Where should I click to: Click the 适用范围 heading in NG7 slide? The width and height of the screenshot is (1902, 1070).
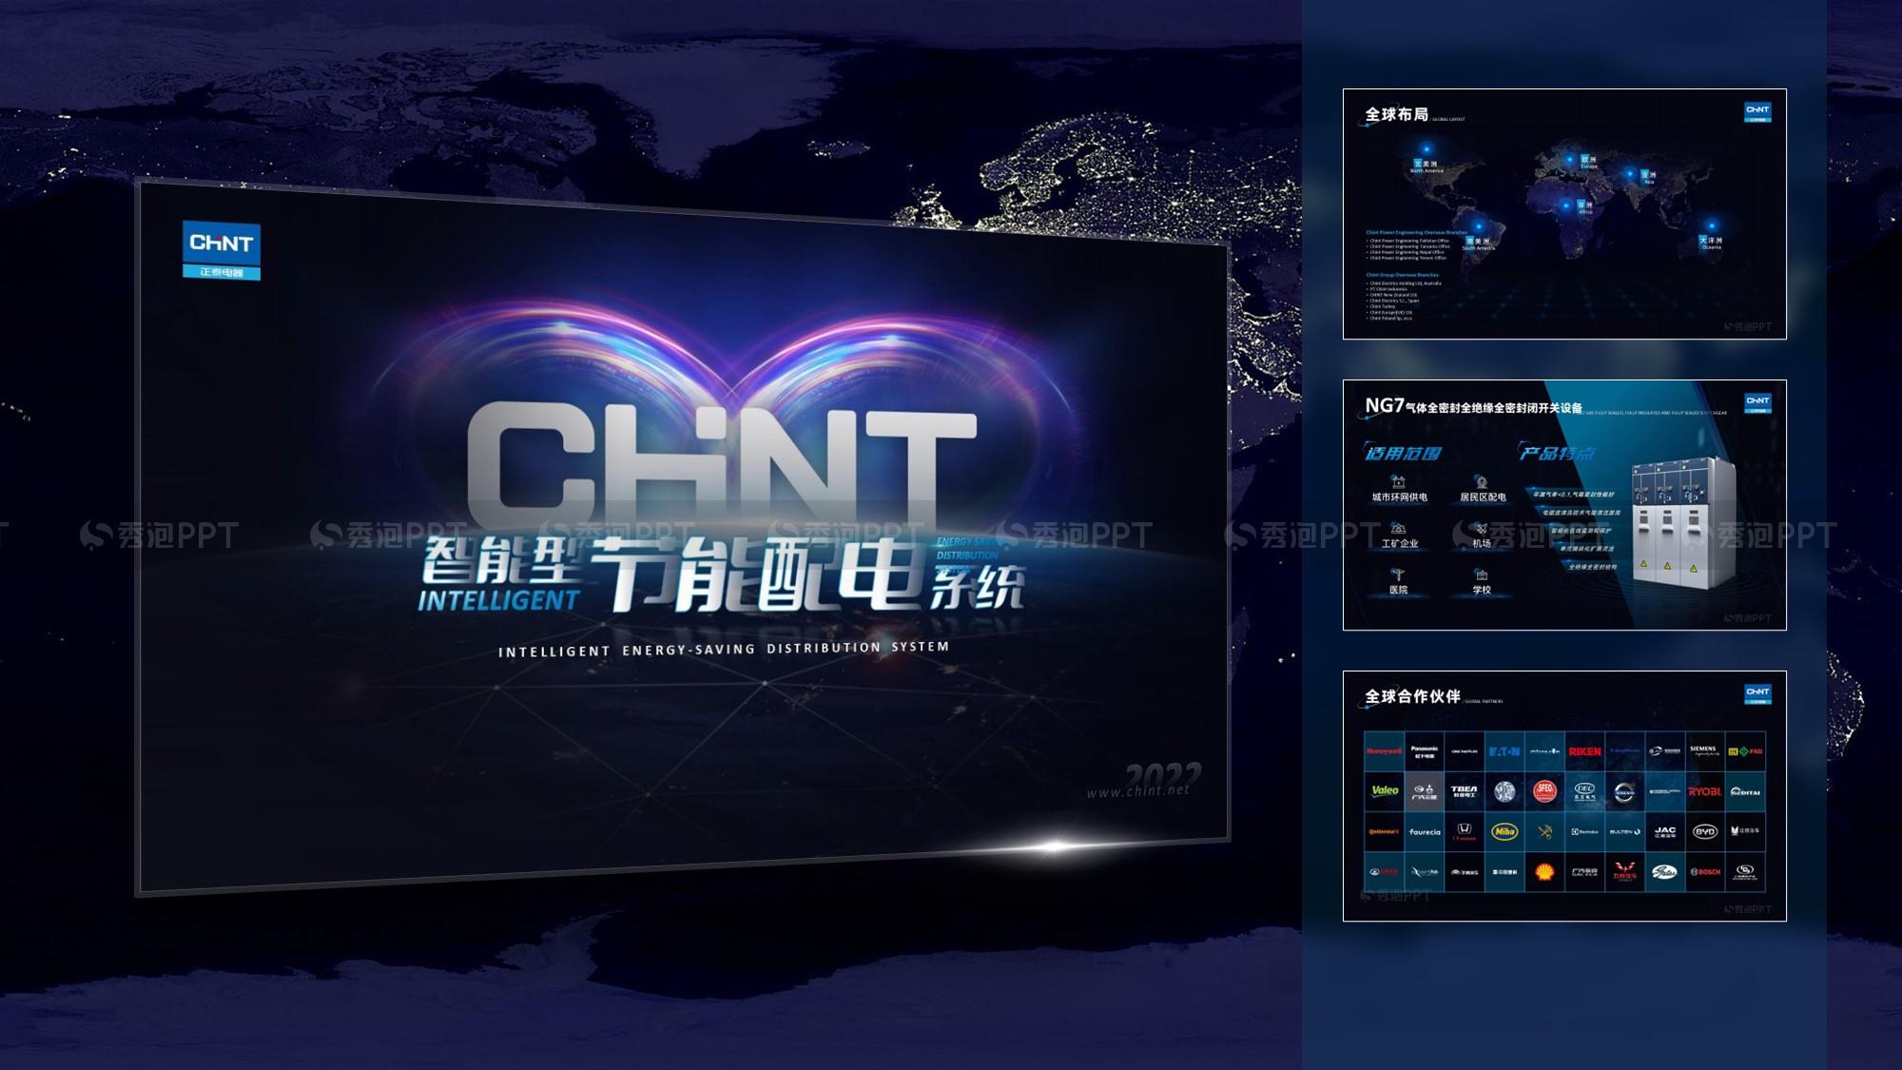[x=1404, y=454]
